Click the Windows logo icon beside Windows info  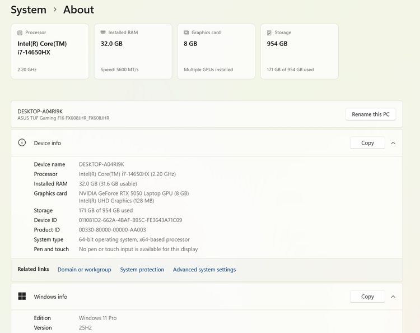(22, 296)
